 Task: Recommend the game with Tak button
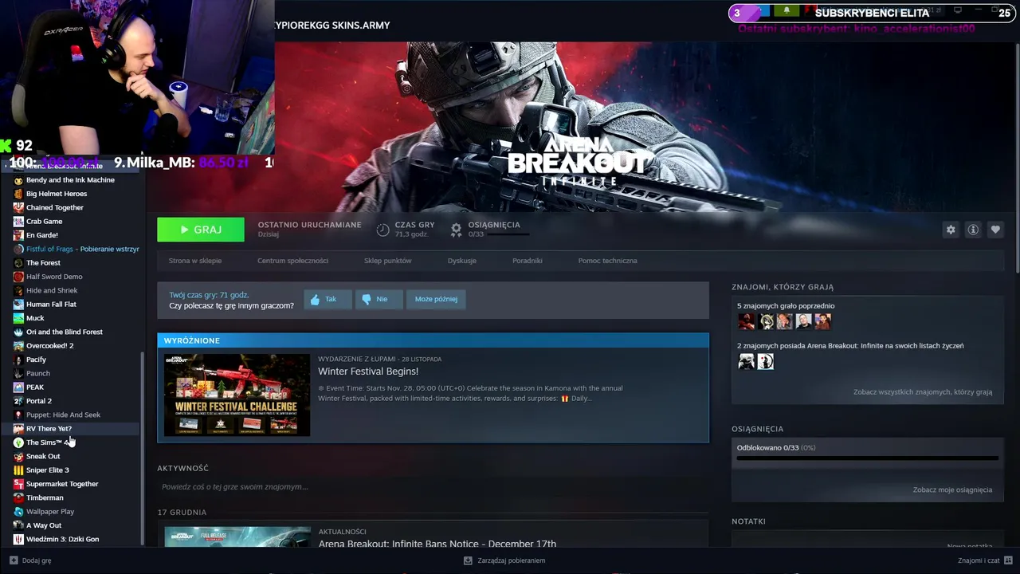[327, 299]
